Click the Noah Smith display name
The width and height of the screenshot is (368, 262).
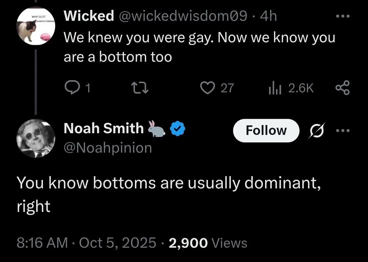tap(104, 128)
